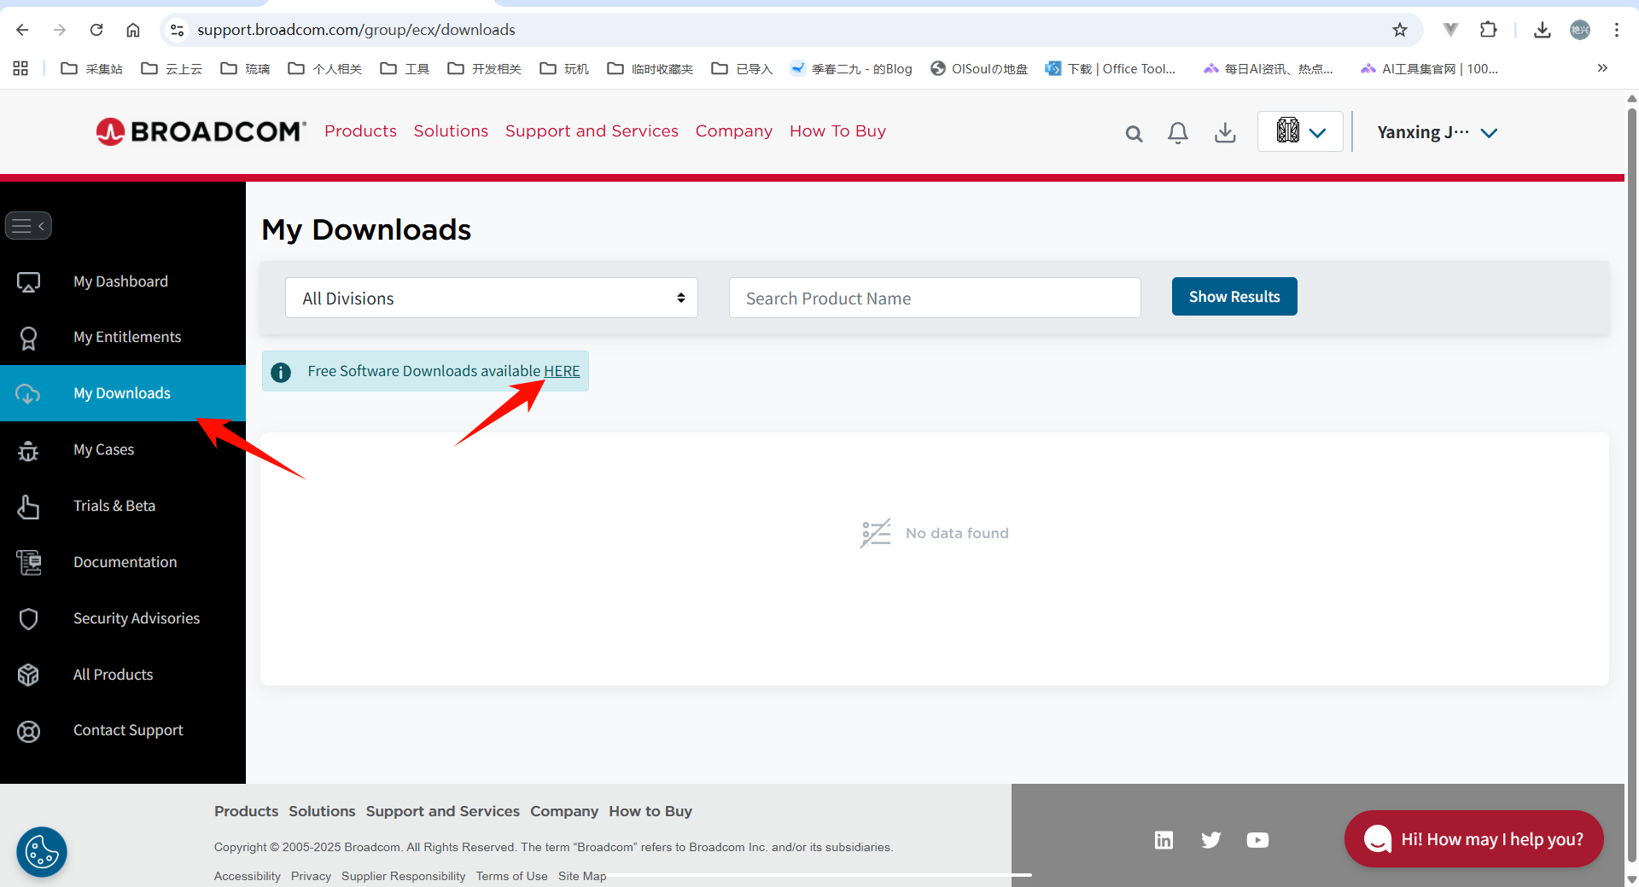Open My Entitlements in the sidebar
Image resolution: width=1639 pixels, height=887 pixels.
point(127,337)
